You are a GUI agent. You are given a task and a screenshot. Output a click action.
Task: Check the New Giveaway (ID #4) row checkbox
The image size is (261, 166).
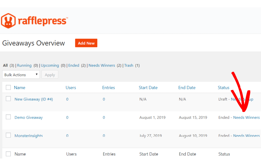click(x=8, y=99)
